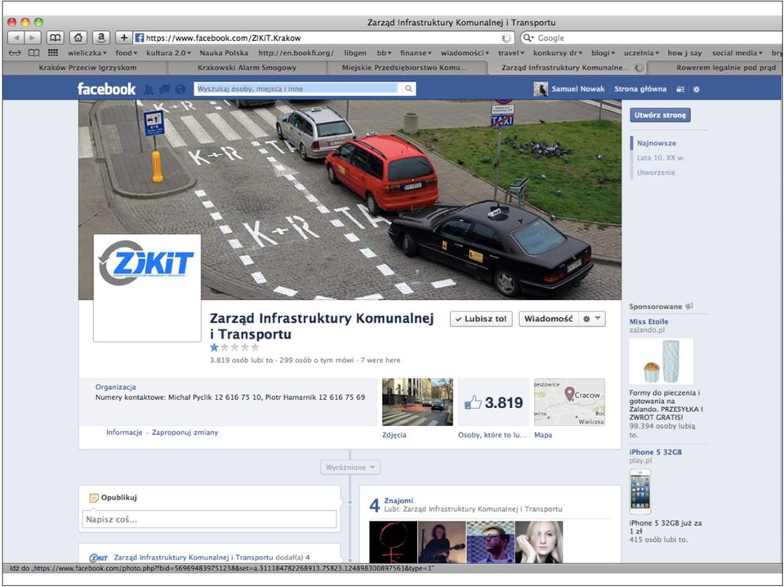This screenshot has width=784, height=587.
Task: Open the travel bookmarks folder
Action: 511,53
